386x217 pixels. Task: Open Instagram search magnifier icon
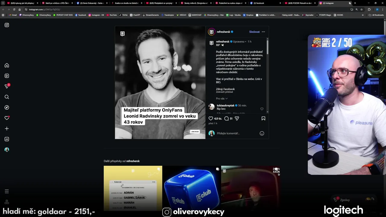click(7, 97)
